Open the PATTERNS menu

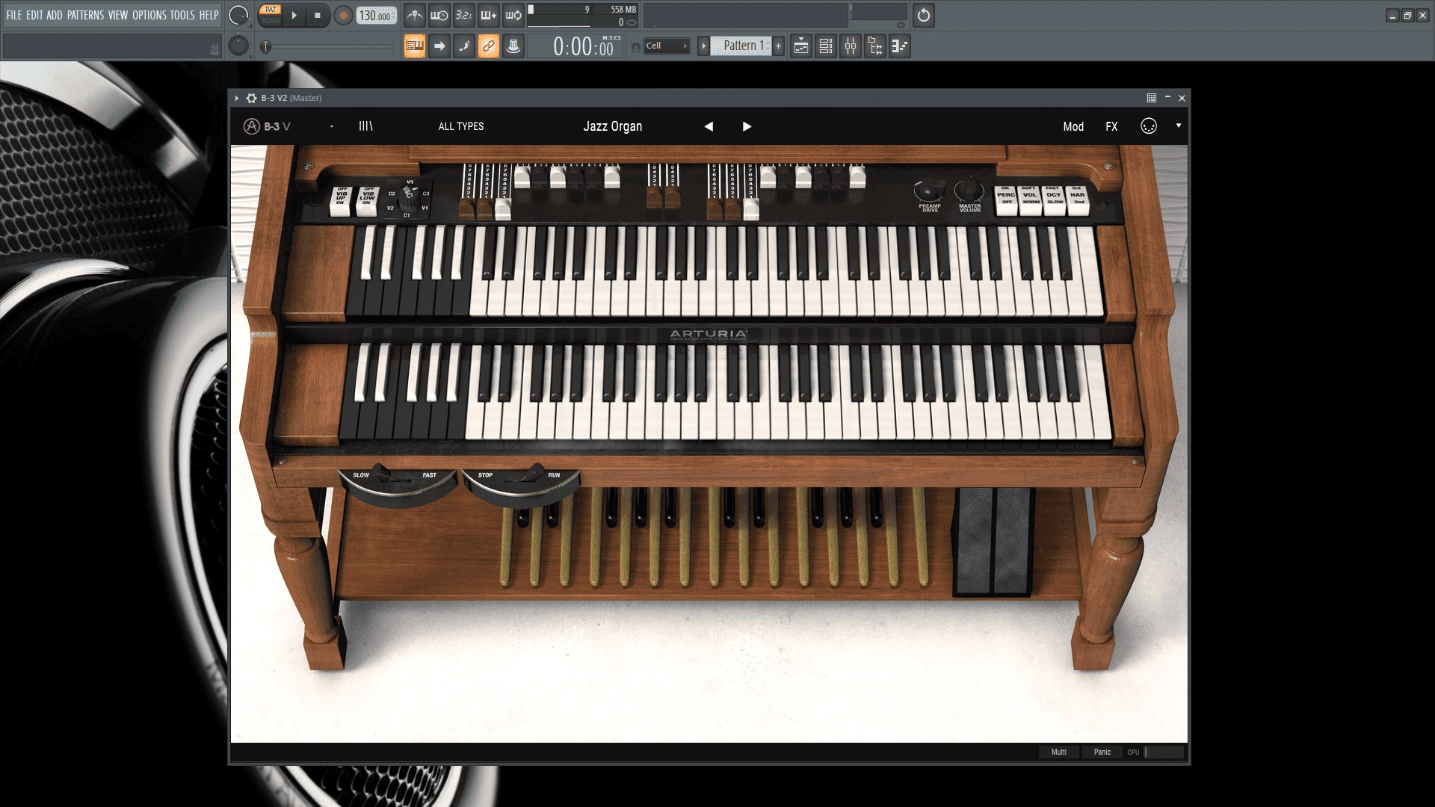[85, 15]
